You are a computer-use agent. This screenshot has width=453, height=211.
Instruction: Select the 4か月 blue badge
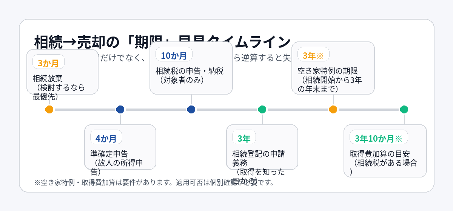pos(106,138)
